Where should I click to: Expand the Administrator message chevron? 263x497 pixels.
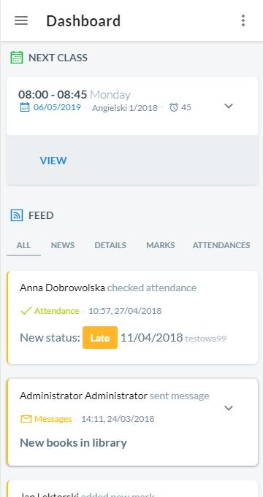click(x=229, y=408)
